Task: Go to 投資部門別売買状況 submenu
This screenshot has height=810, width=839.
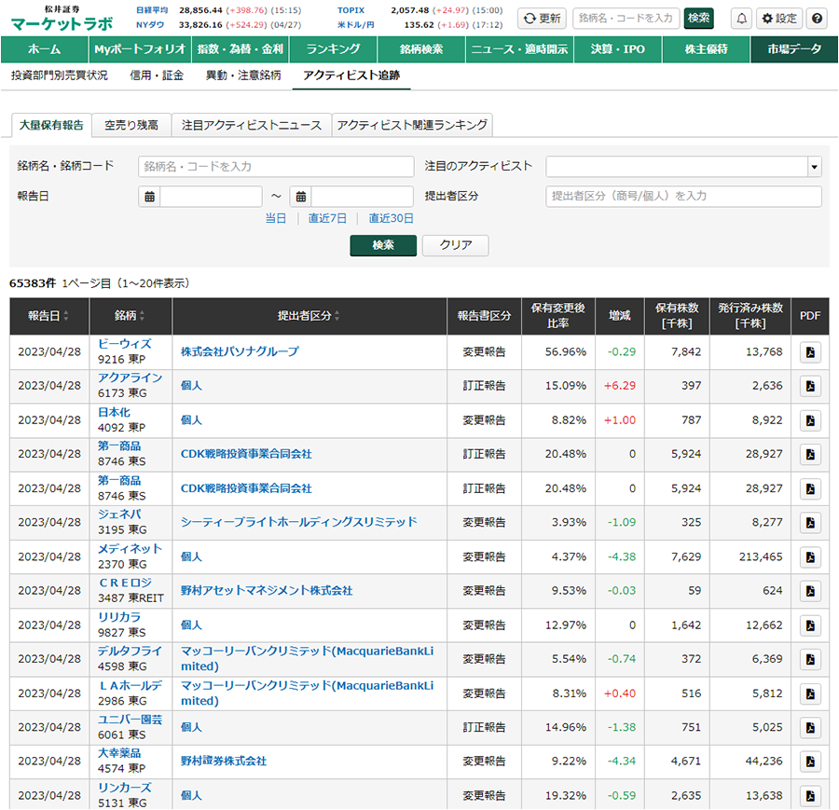Action: 60,76
